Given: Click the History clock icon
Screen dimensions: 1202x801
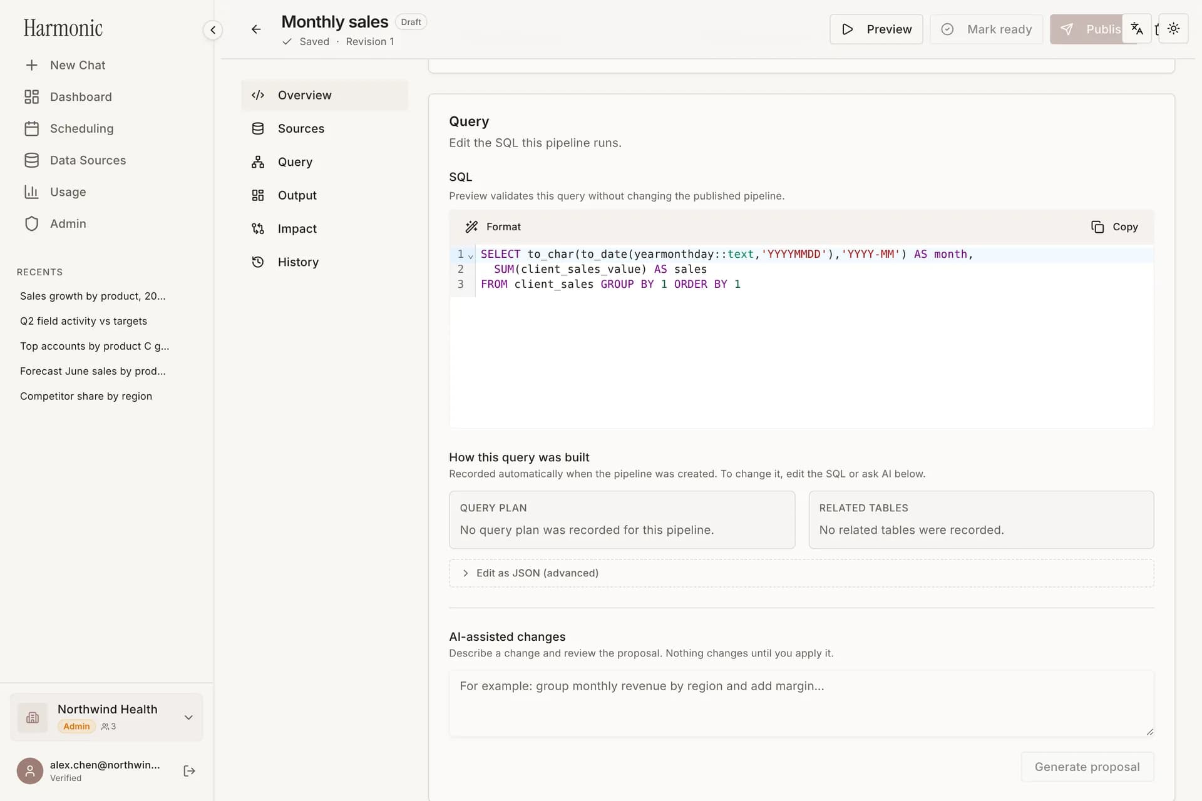Looking at the screenshot, I should point(258,262).
